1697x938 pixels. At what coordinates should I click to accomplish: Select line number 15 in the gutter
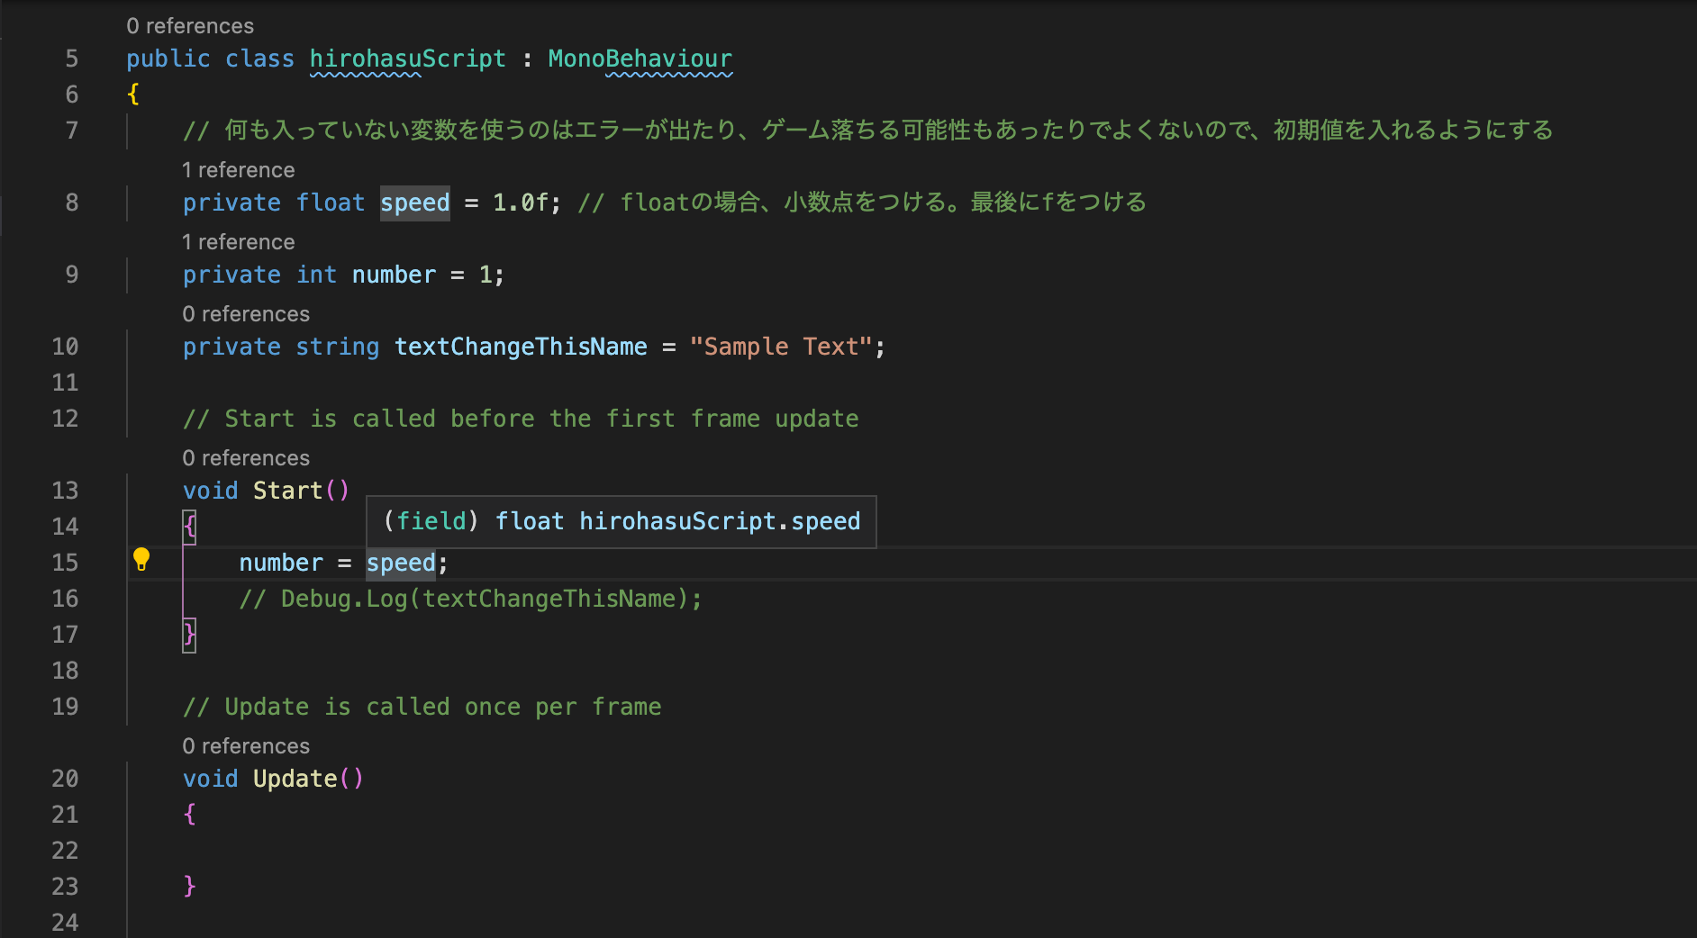click(64, 562)
